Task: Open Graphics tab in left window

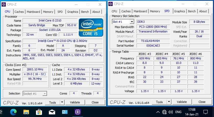Action: tap(73, 12)
